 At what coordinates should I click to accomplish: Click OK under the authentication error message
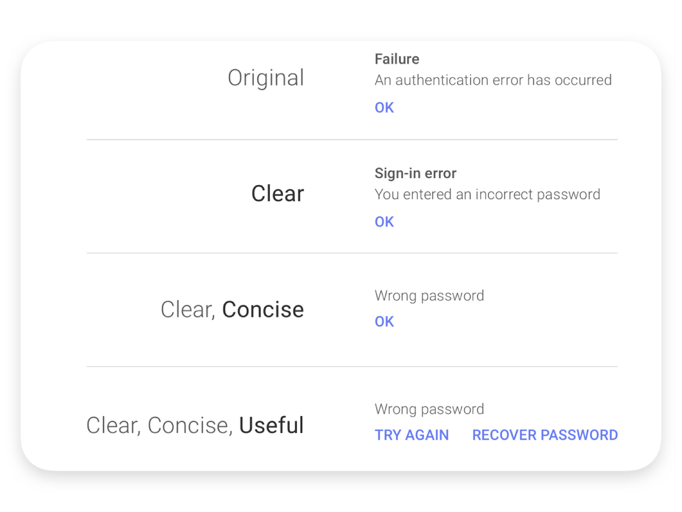click(384, 108)
